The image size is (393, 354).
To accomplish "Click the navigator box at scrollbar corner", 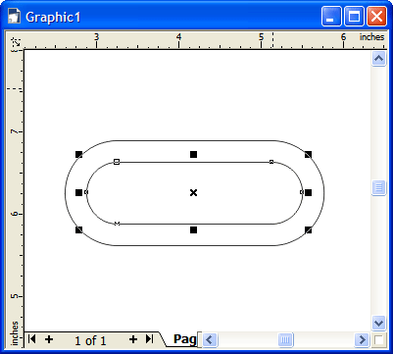I will [379, 340].
